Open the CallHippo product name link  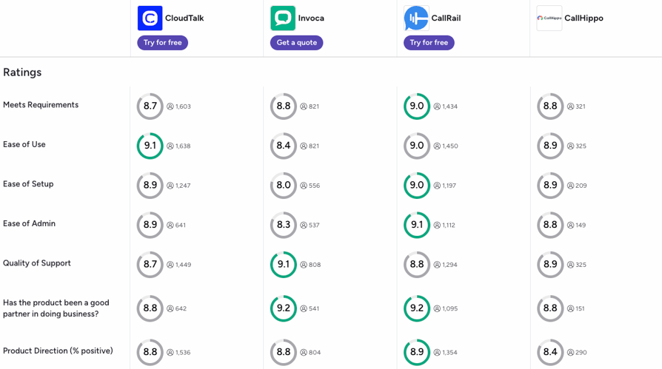(584, 18)
